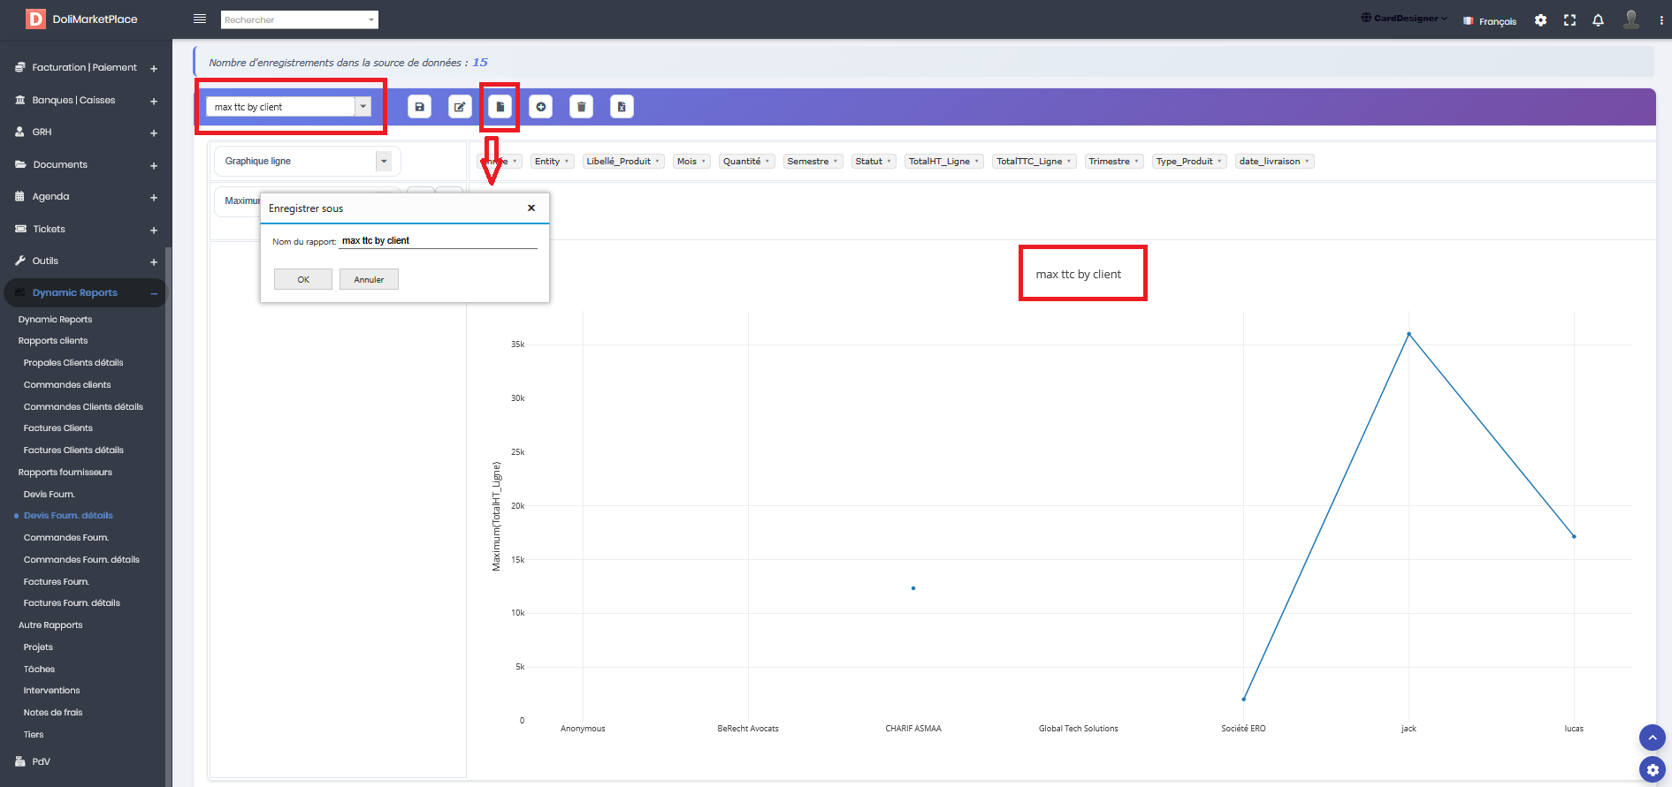Image resolution: width=1672 pixels, height=787 pixels.
Task: Open the report selector max ttc by client
Action: click(289, 107)
